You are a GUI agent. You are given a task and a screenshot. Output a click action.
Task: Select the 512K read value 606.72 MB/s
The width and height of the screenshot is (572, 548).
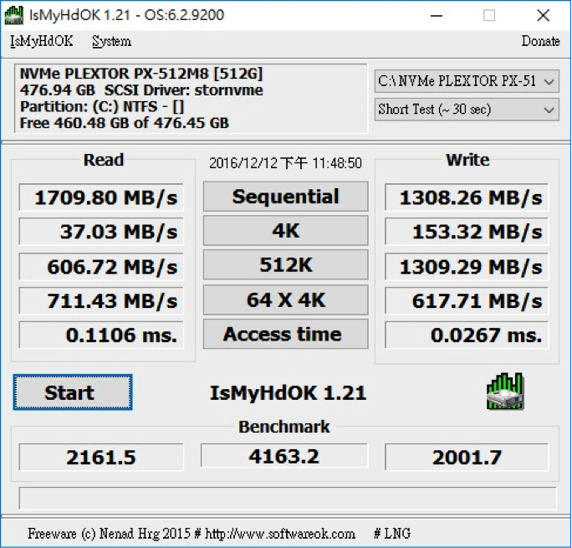pos(101,267)
